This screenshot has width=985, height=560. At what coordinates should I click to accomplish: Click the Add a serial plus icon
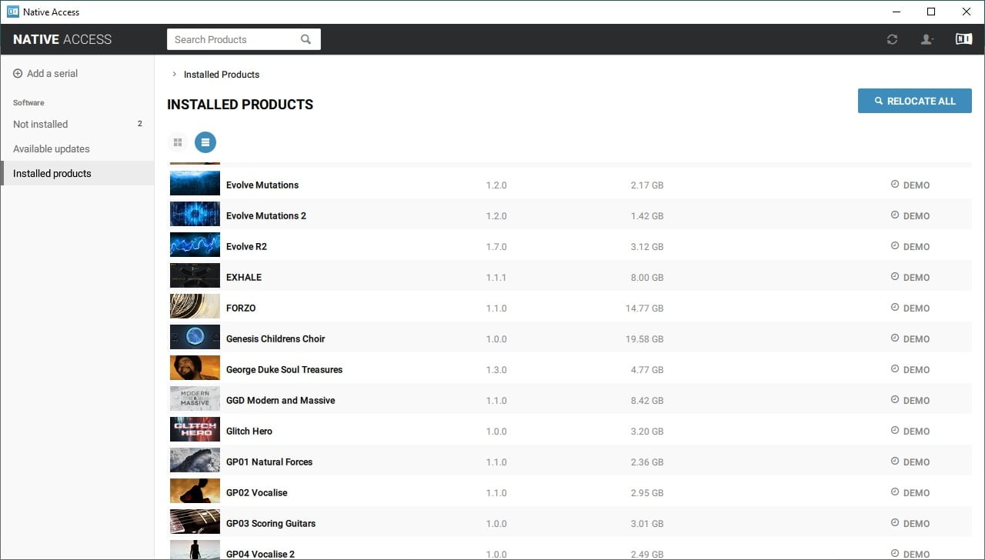click(18, 74)
